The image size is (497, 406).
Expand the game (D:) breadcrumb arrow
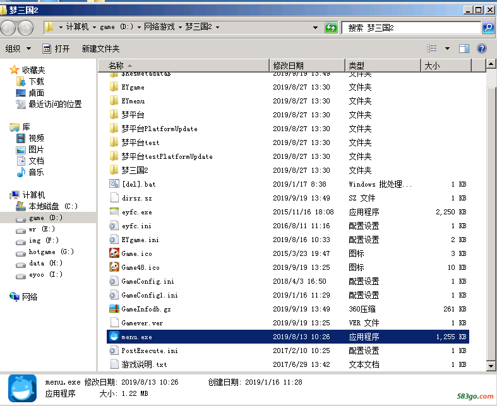pyautogui.click(x=139, y=28)
